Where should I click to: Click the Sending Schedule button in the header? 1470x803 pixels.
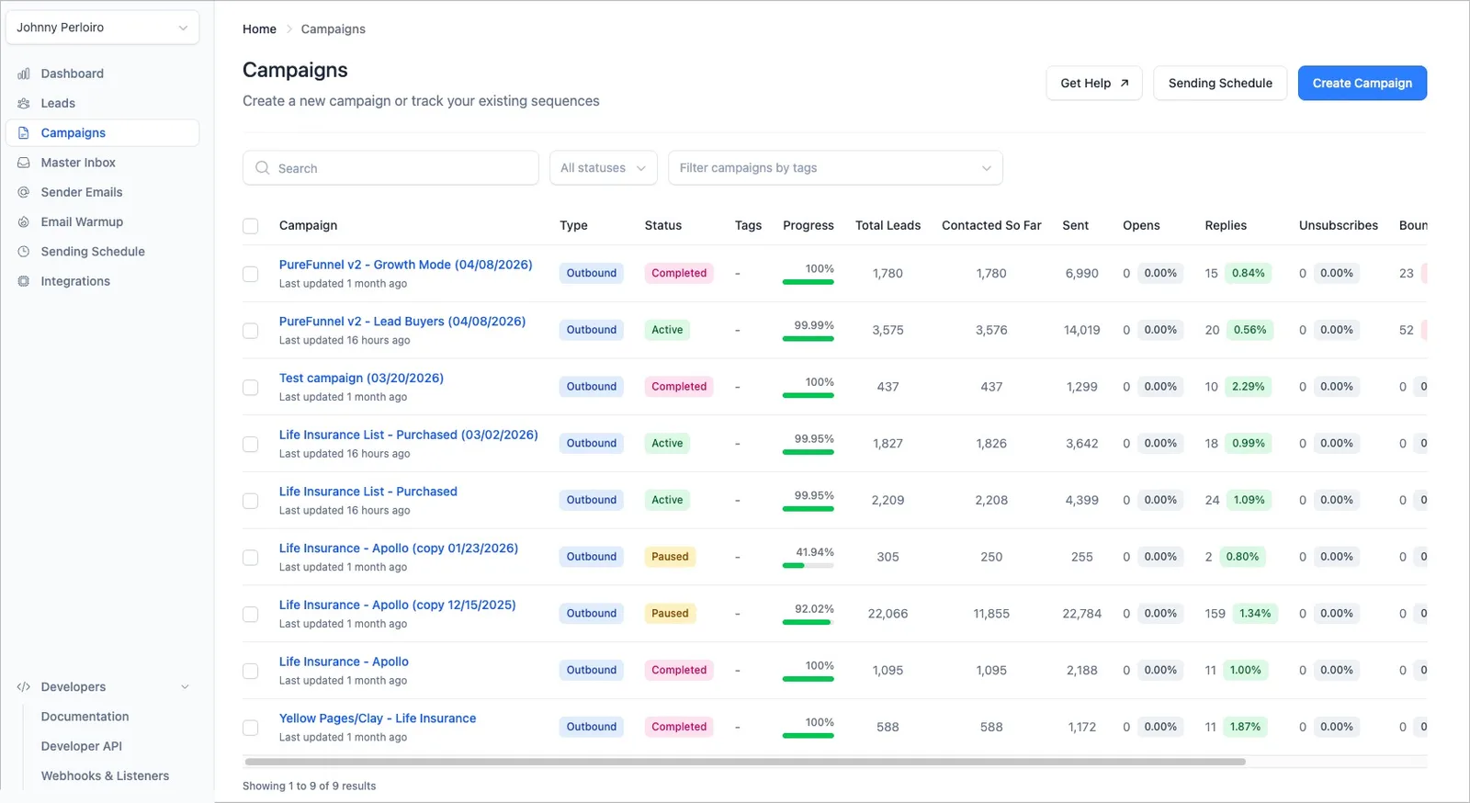click(x=1220, y=83)
